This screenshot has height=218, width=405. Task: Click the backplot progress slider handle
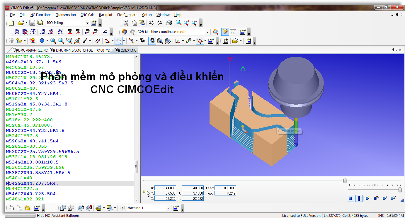tap(345, 180)
